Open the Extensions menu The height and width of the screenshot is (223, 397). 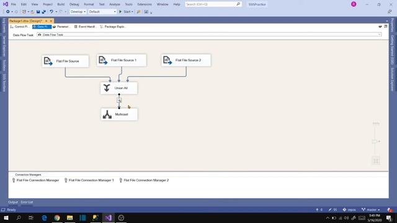tap(145, 4)
